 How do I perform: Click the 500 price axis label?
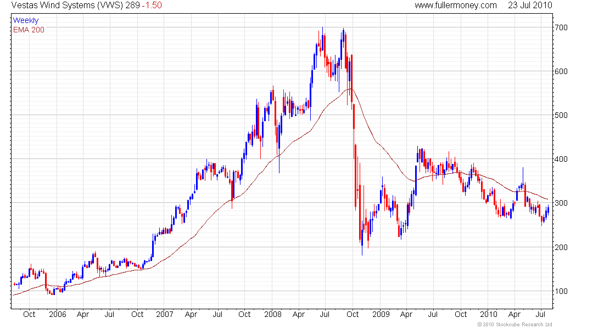click(x=561, y=116)
